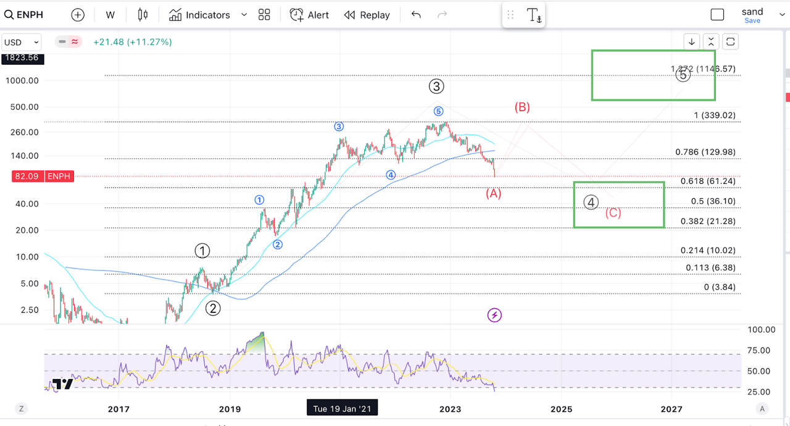790x426 pixels.
Task: Click the 82.09 ENPH price label
Action: [42, 177]
